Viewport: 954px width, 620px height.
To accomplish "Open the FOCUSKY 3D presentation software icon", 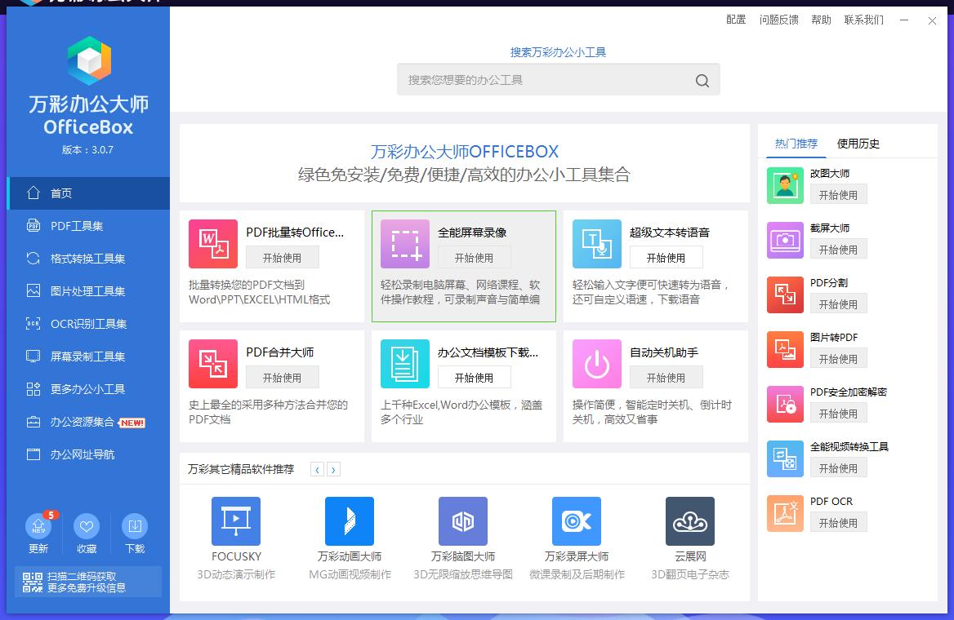I will (x=235, y=521).
